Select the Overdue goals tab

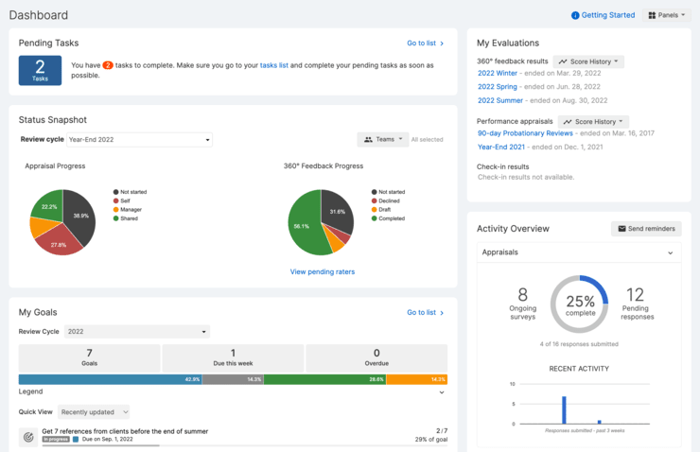coord(376,357)
